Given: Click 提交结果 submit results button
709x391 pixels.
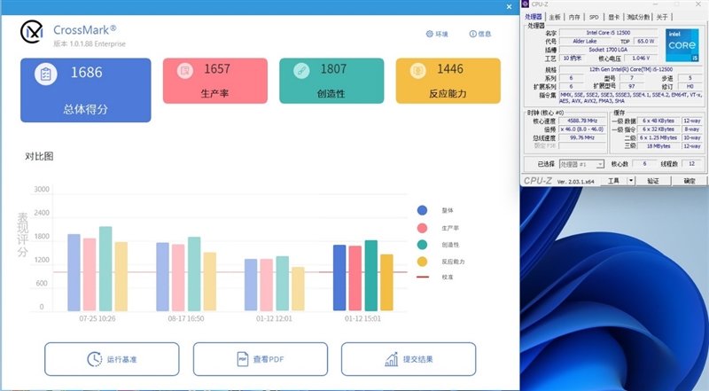Looking at the screenshot, I should click(409, 359).
